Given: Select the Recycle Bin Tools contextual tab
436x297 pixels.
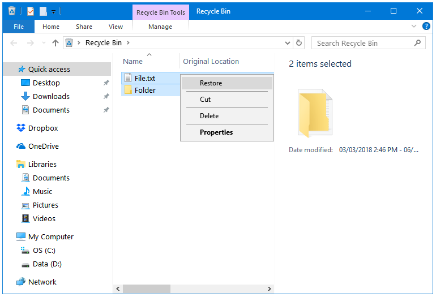Looking at the screenshot, I should [161, 12].
